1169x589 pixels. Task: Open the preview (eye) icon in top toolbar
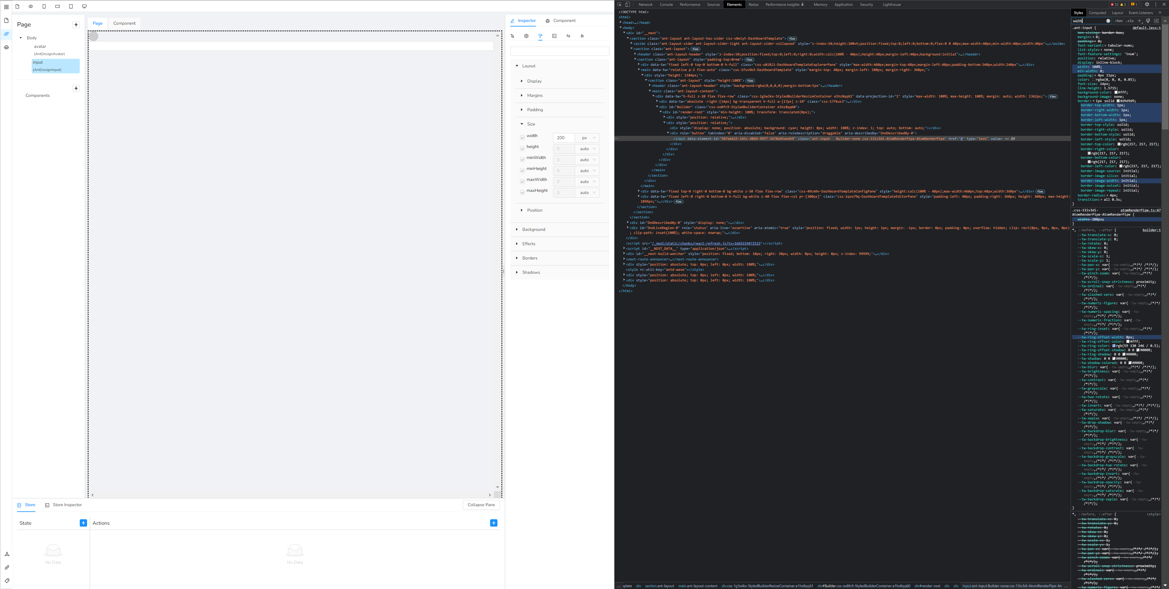pyautogui.click(x=30, y=6)
